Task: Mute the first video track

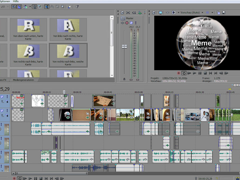Action: click(2, 97)
